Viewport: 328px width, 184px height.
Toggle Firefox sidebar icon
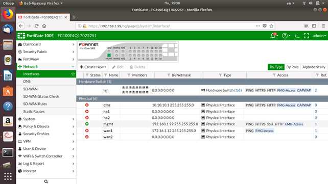[314, 26]
